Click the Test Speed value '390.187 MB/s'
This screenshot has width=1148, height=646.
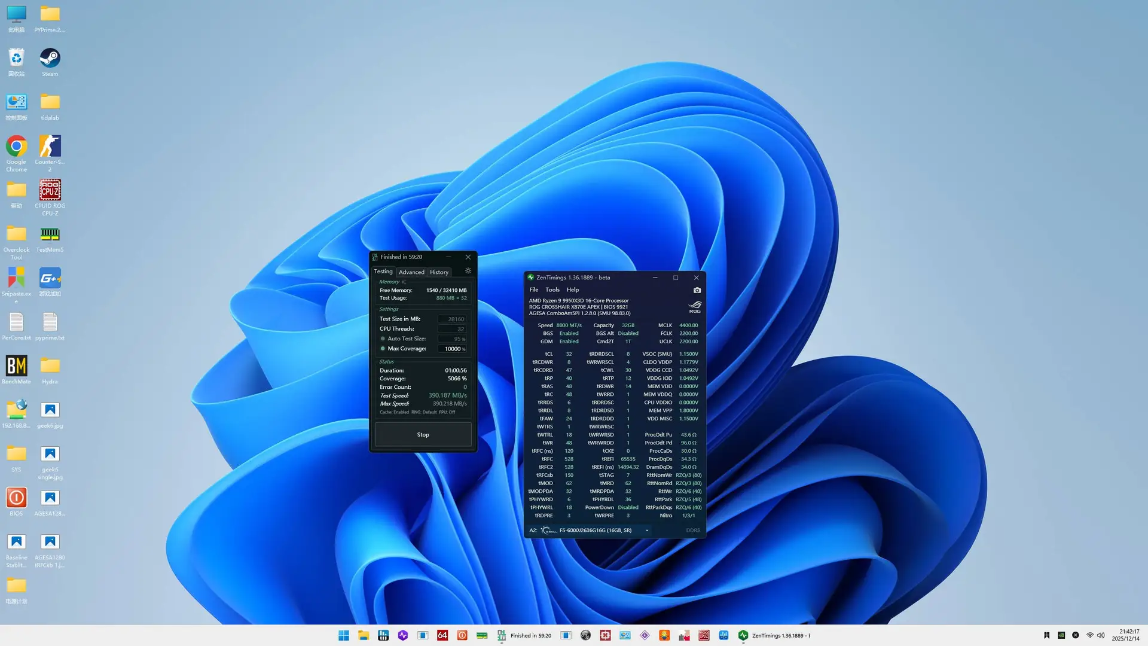point(447,395)
